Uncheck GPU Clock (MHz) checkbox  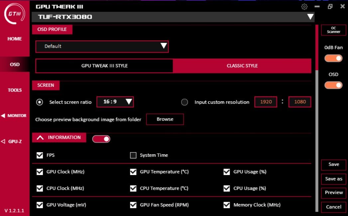(40, 172)
